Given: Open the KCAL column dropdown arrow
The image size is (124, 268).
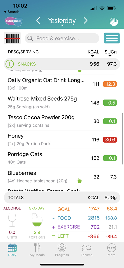Looking at the screenshot, I should click(x=92, y=56).
